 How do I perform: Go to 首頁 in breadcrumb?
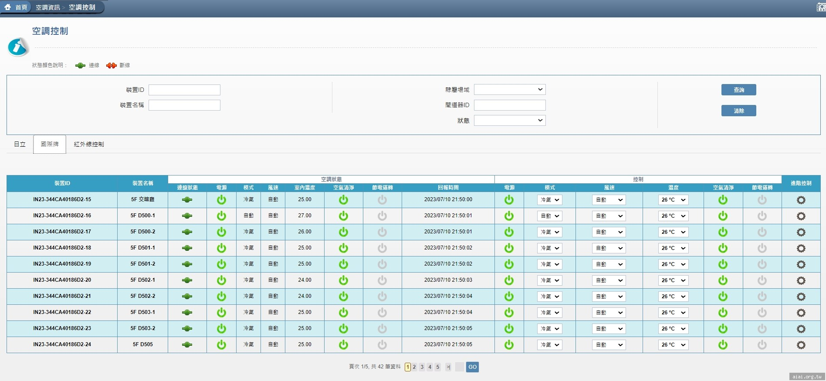[21, 7]
